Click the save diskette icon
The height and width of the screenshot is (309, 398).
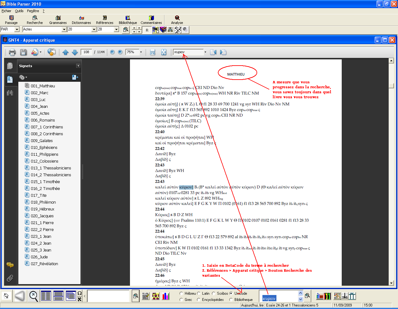click(x=23, y=52)
